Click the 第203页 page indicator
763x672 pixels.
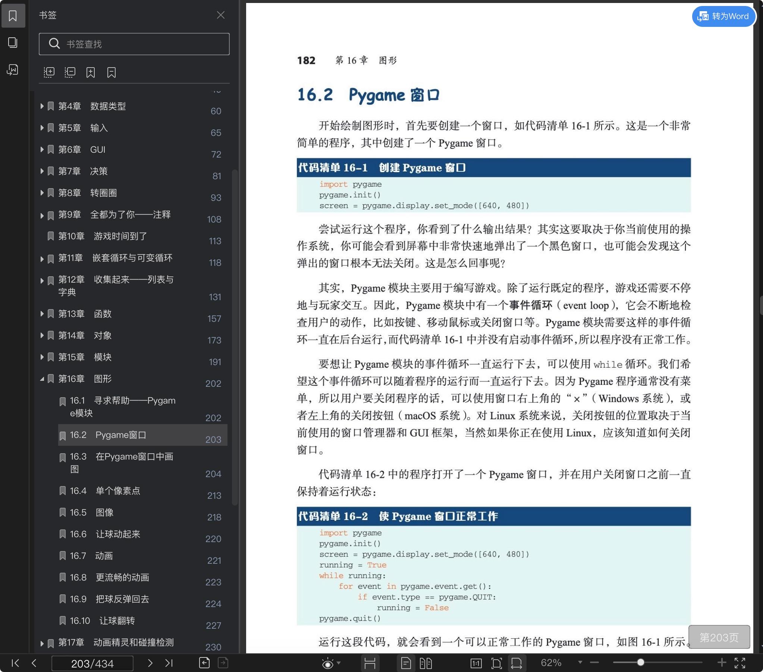click(x=719, y=637)
